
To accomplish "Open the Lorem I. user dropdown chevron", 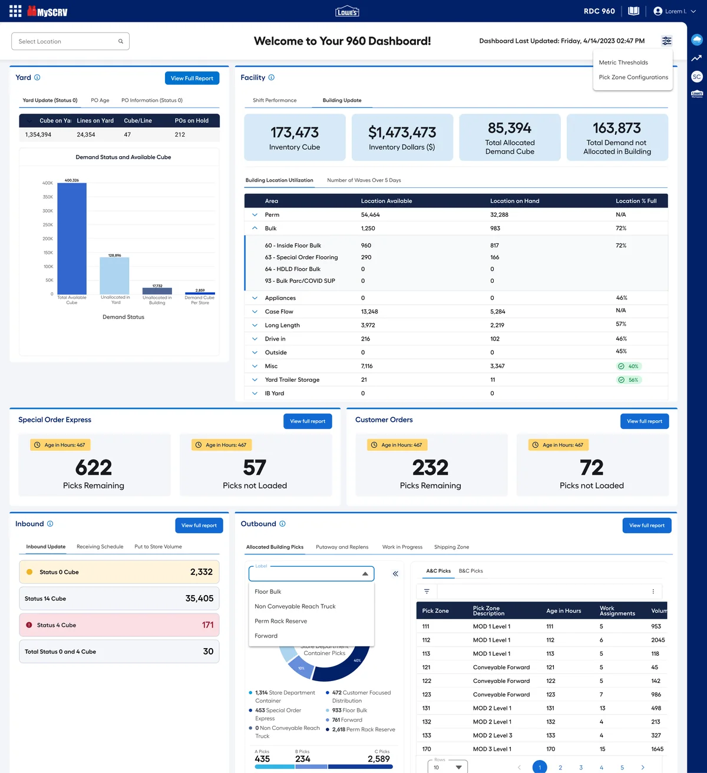I will click(693, 11).
